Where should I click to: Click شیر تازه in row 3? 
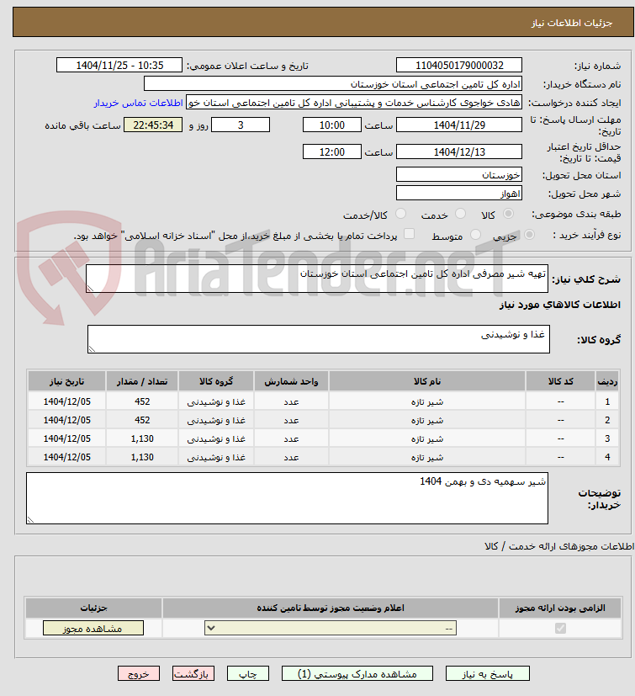[427, 439]
